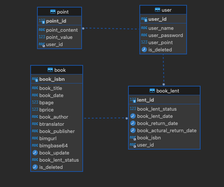Viewport: 224px width, 187px height.
Task: Click the ABC type icon beside point_content
Action: (42, 30)
